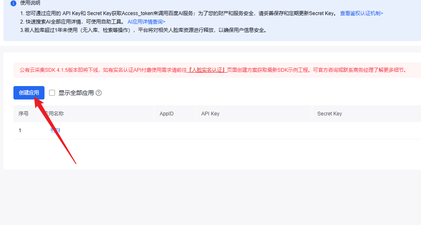Open the application name link in row 1
Screen dimensions: 421x225
pyautogui.click(x=55, y=131)
